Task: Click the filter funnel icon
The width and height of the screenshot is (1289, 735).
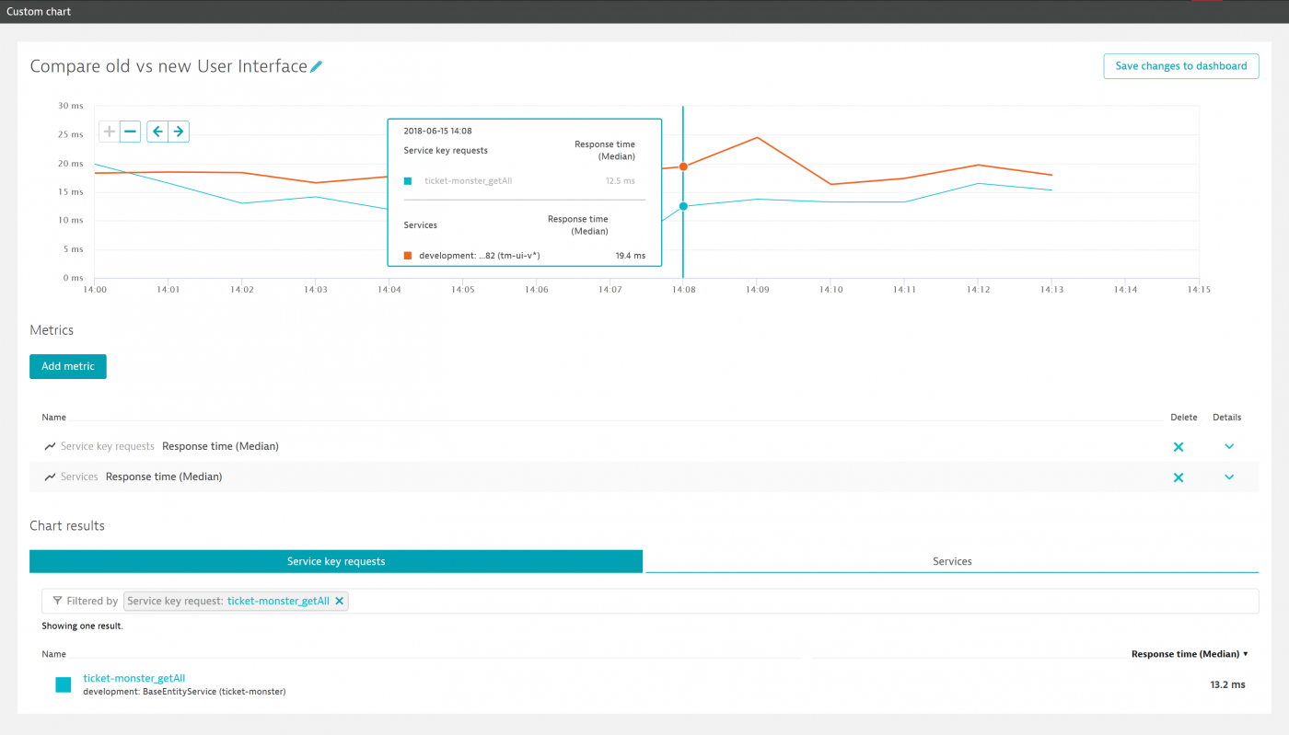Action: 57,601
